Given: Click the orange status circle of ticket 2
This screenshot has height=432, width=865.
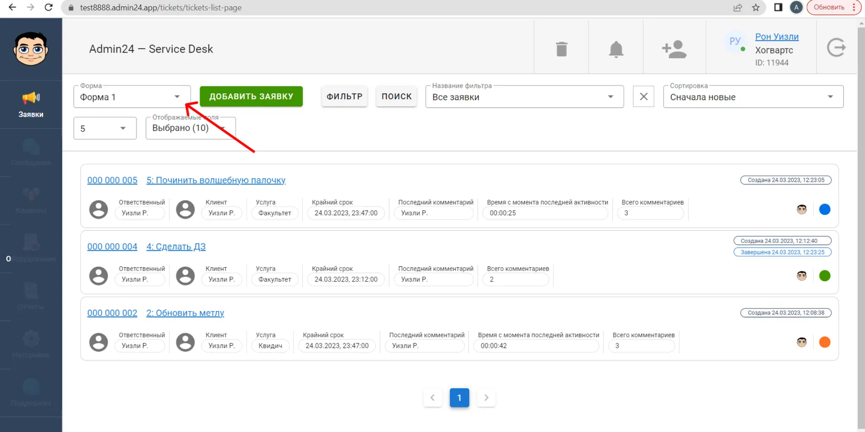Looking at the screenshot, I should (825, 342).
